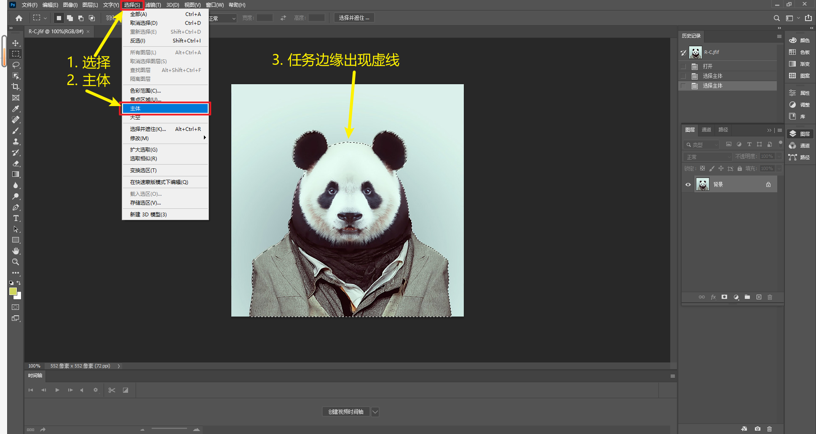Open the Layers panel menu icon
The height and width of the screenshot is (434, 816).
pyautogui.click(x=780, y=130)
